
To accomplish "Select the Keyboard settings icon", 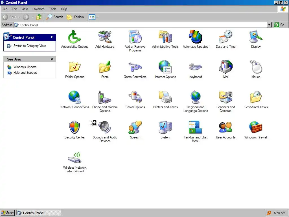I will tap(195, 67).
